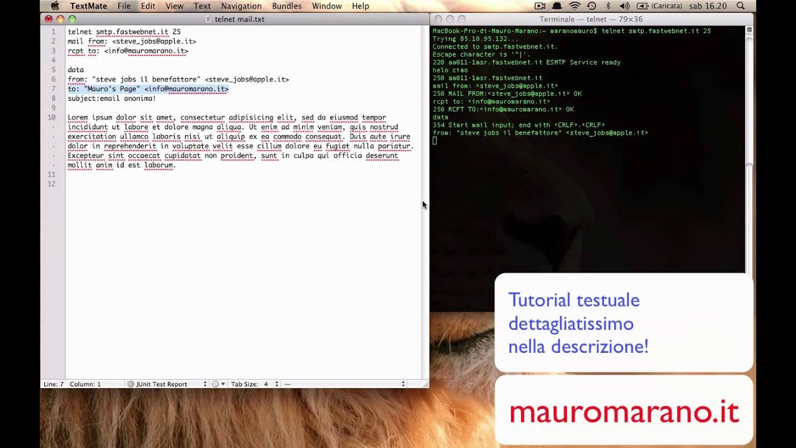Click 'Connected to smtp.fastwebnet.it.' in Terminal
Image resolution: width=796 pixels, height=448 pixels.
[495, 47]
